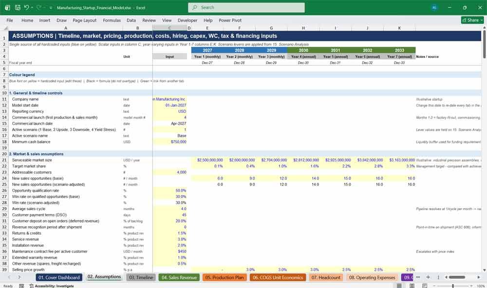This screenshot has height=288, width=487.
Task: Click the horizontal scrollbar thumb
Action: tap(457, 277)
